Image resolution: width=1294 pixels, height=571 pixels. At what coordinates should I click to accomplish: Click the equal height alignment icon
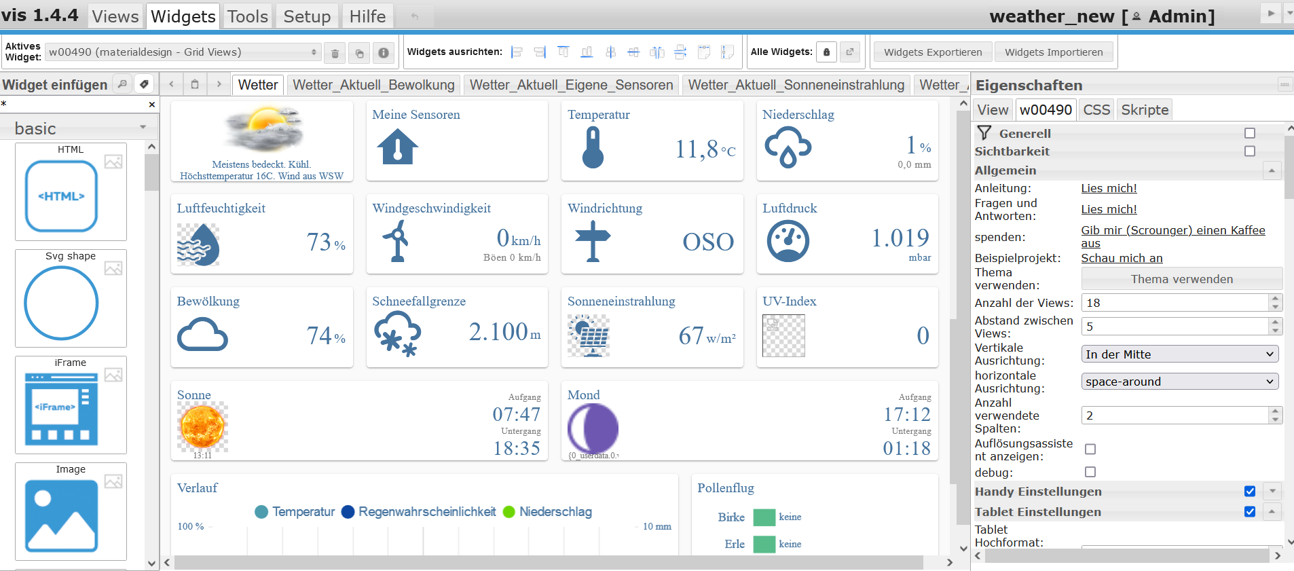(x=728, y=52)
